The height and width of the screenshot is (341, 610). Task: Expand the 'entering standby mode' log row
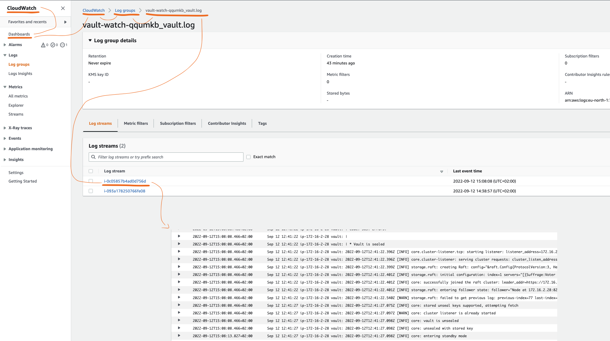point(179,336)
